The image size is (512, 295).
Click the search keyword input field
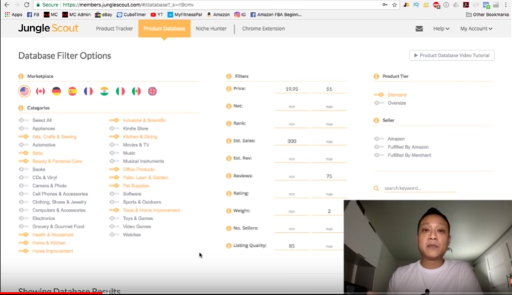pos(419,188)
